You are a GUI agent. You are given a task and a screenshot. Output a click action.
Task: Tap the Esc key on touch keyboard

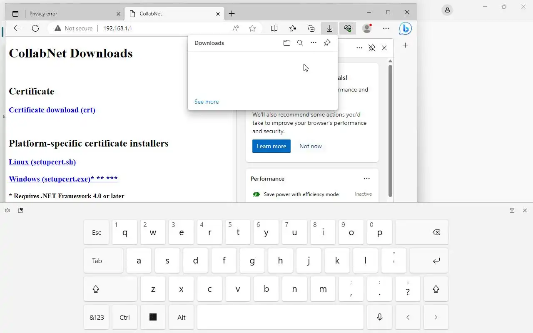97,232
